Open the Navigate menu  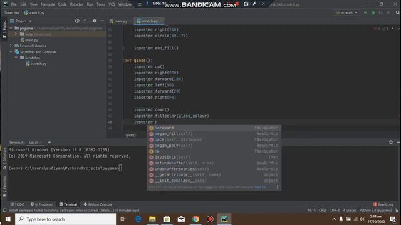point(48,4)
